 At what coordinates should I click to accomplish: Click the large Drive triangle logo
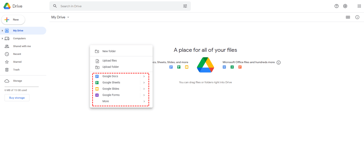coord(206,65)
